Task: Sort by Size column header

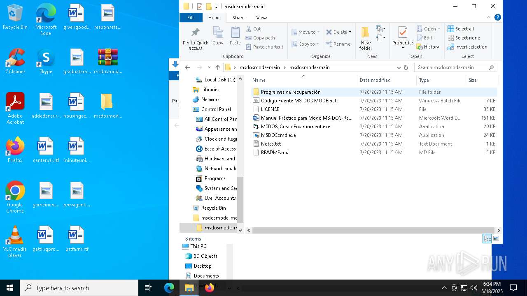Action: 482,80
